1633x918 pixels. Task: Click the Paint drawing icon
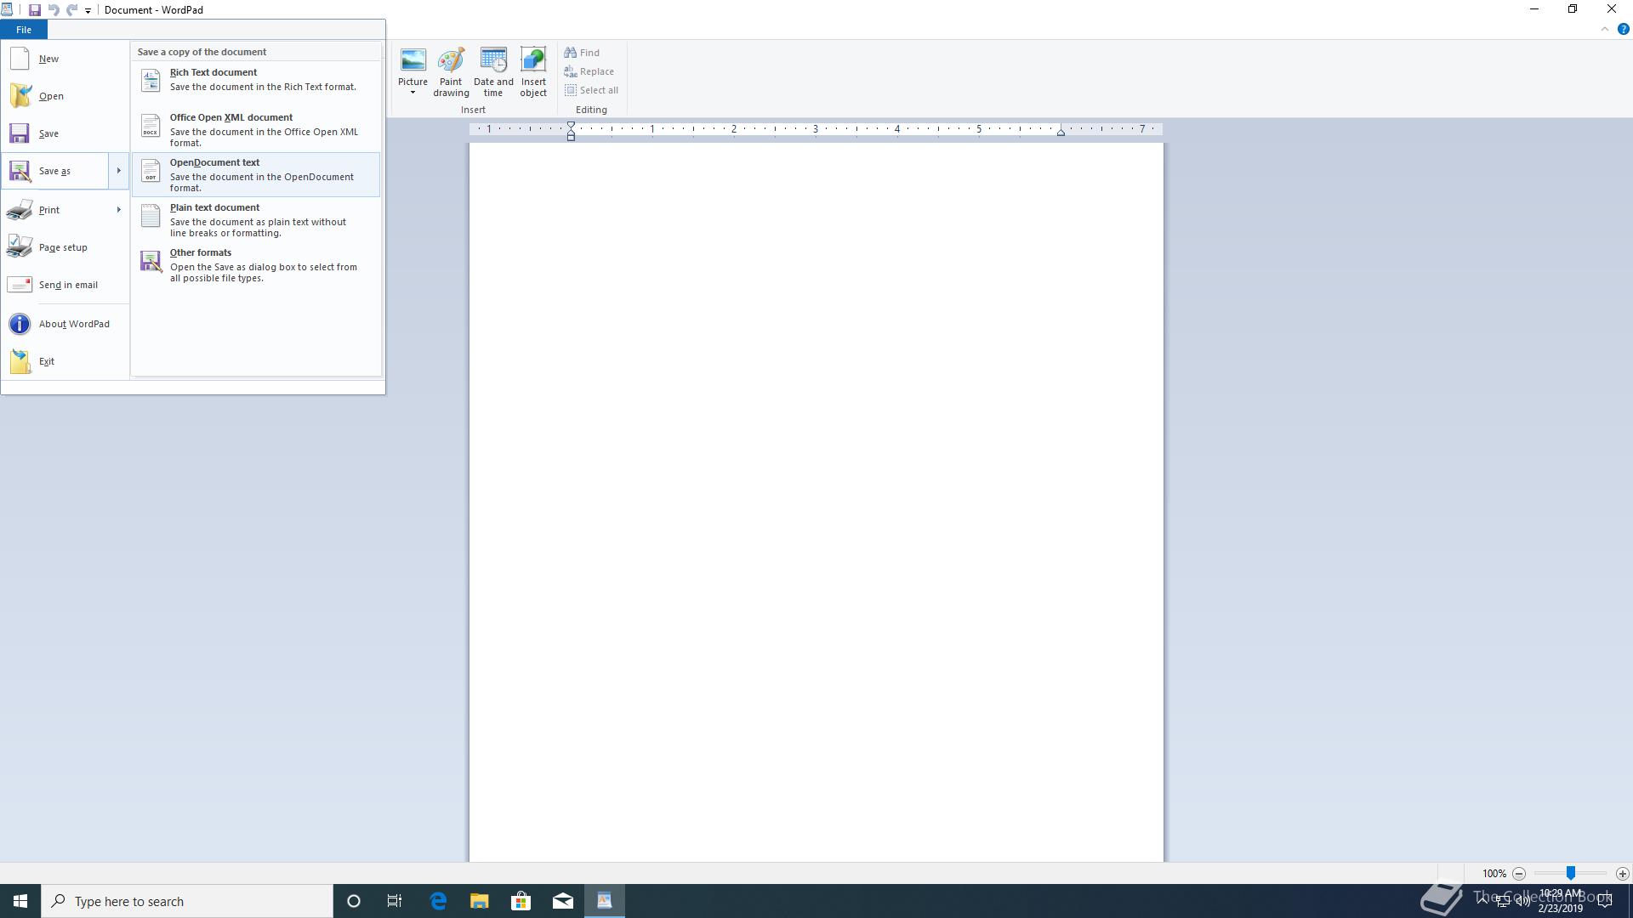[x=451, y=72]
